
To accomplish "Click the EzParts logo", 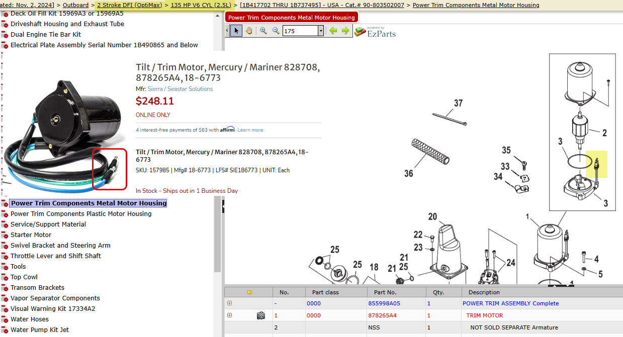I will click(x=375, y=32).
